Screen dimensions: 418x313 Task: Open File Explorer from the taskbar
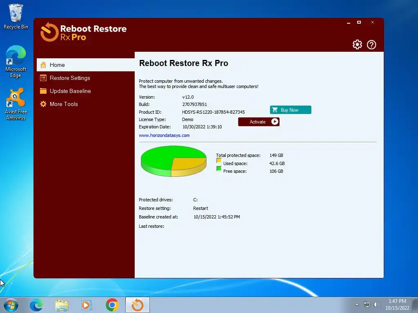pos(62,305)
